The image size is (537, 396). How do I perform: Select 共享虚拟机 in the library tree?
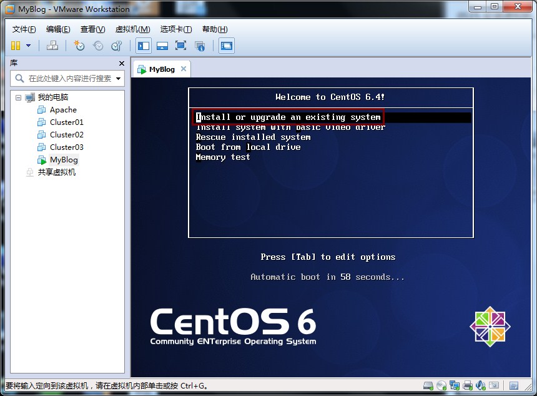click(x=56, y=172)
